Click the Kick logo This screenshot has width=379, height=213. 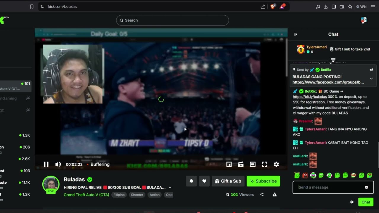[2, 20]
